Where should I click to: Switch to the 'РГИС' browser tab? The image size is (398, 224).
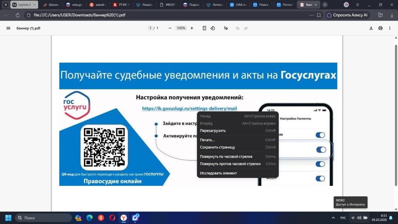tap(121, 5)
